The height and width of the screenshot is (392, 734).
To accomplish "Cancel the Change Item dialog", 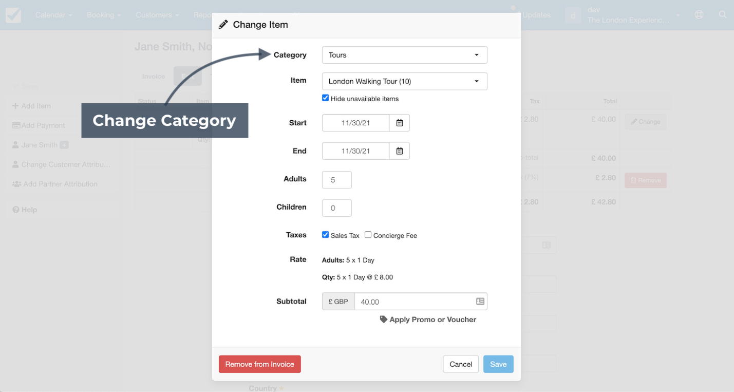I will tap(461, 364).
